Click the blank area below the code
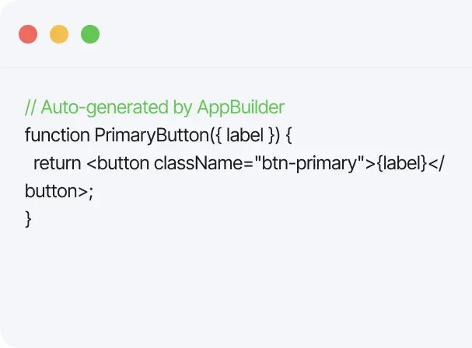The height and width of the screenshot is (348, 472). click(233, 287)
